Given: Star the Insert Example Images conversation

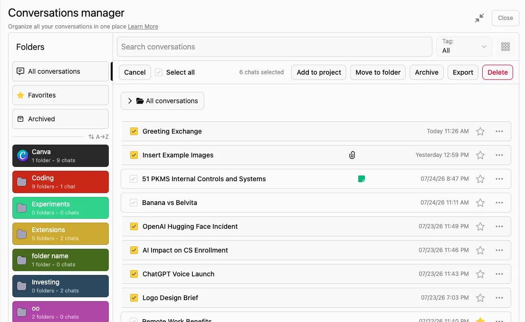Looking at the screenshot, I should [480, 155].
